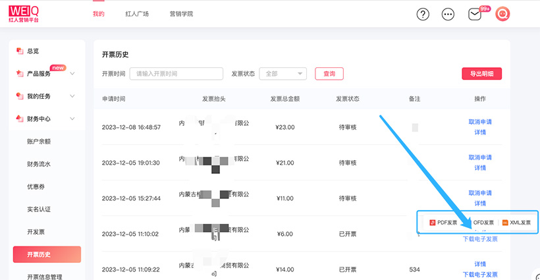Click the 总览 overview menu label
540x280 pixels.
coord(33,51)
